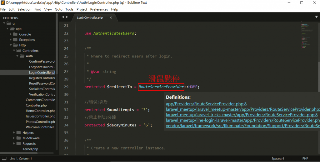Open ForgotPasswordController file in sidebar
Screen dimensions: 320x162
[x=42, y=67]
